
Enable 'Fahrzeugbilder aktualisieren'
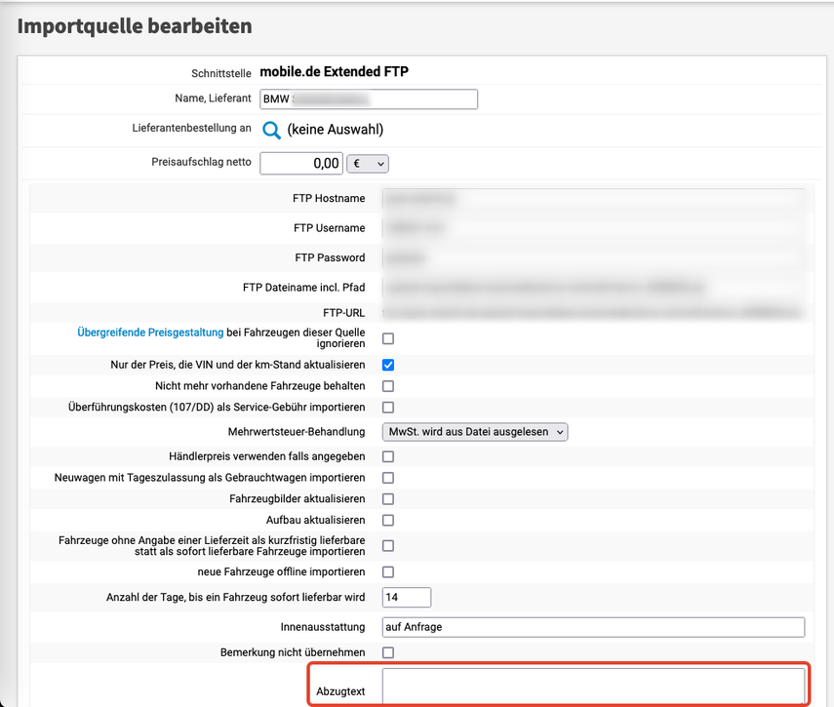(x=387, y=498)
